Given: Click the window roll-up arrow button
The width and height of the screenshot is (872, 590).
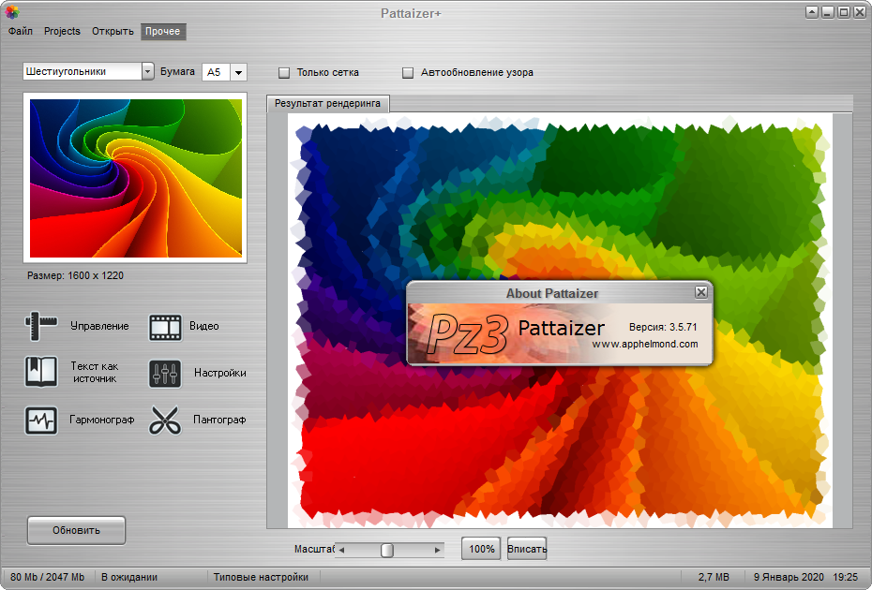Looking at the screenshot, I should [812, 11].
